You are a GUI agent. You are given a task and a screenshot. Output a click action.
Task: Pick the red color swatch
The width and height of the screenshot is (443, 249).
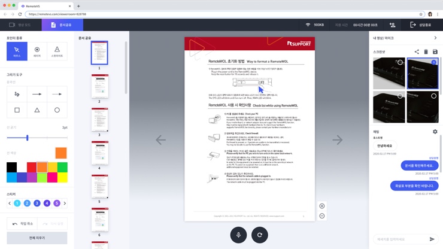point(32,167)
